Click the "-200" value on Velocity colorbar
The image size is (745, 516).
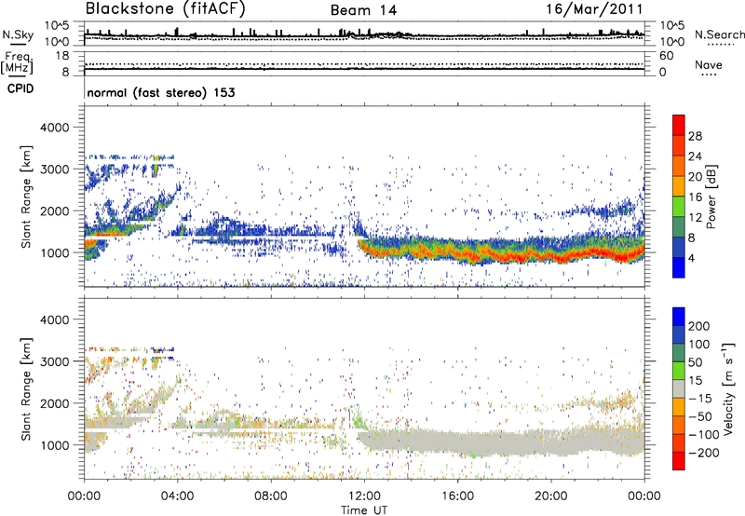[704, 453]
